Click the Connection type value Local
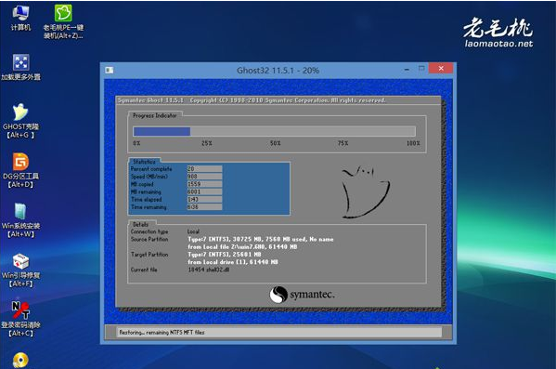The height and width of the screenshot is (369, 556). point(193,231)
